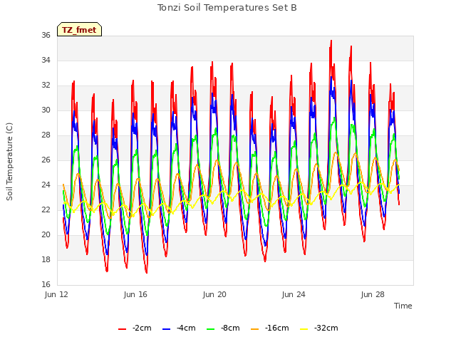The height and width of the screenshot is (342, 456).
Task: Click the 30 y-axis tick label
Action: point(46,110)
